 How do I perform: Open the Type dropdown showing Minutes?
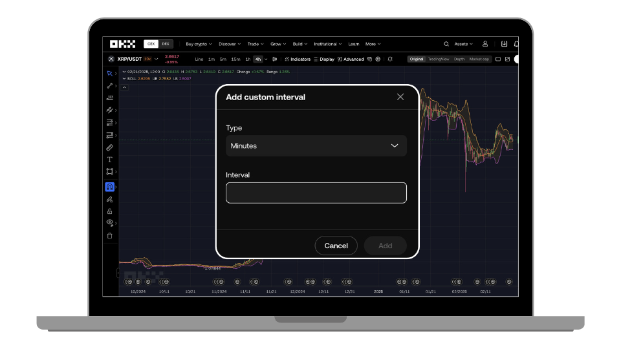tap(316, 145)
